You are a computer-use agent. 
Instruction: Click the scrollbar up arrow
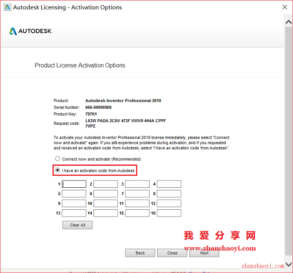(289, 22)
